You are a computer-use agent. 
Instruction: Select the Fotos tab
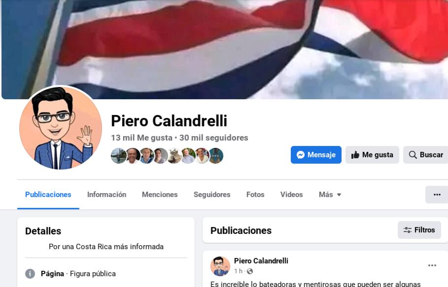pos(255,195)
